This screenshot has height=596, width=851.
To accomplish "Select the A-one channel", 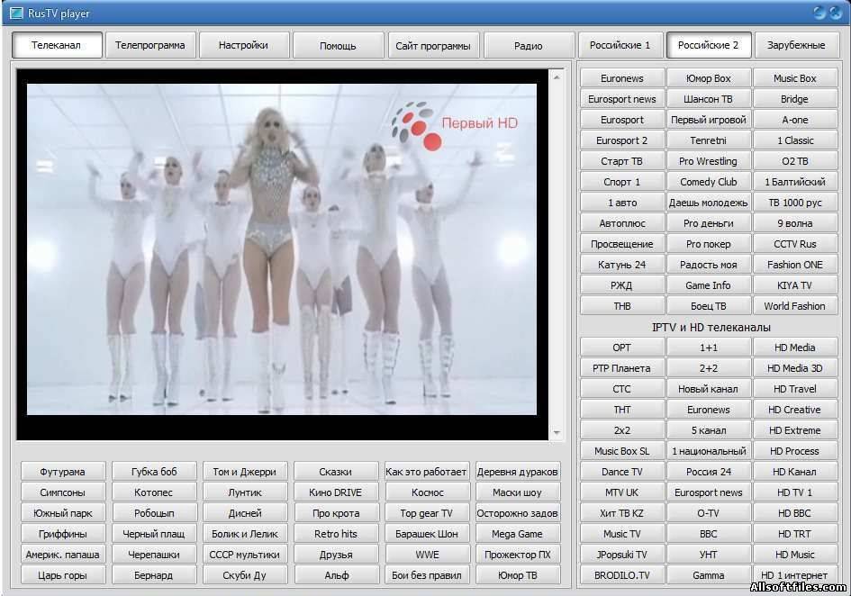I will [x=794, y=120].
